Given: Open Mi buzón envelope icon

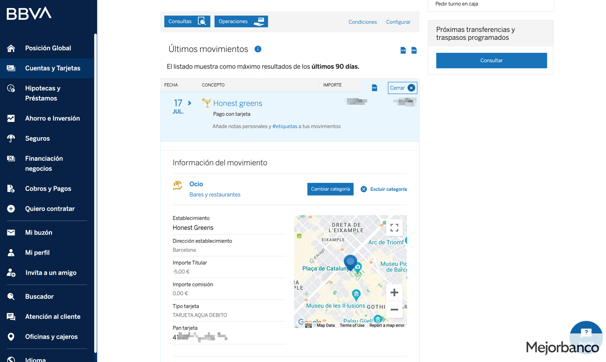Looking at the screenshot, I should (x=11, y=233).
